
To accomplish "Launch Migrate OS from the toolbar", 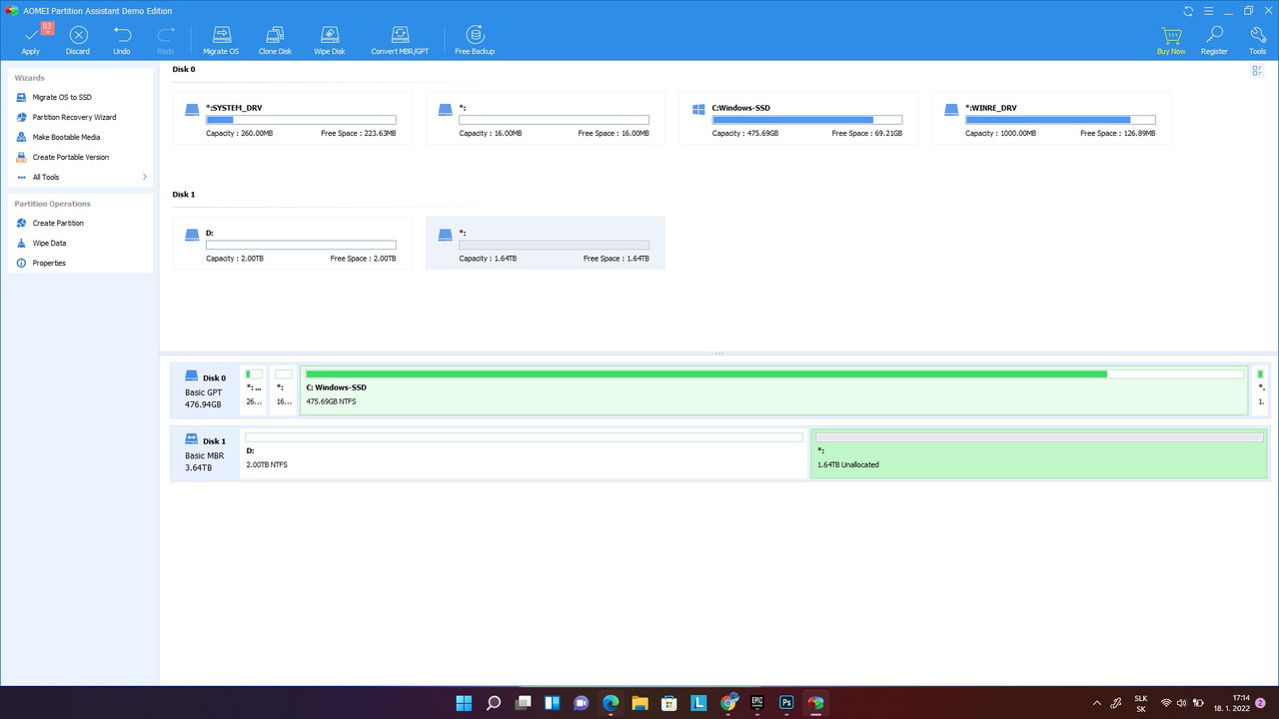I will [221, 39].
